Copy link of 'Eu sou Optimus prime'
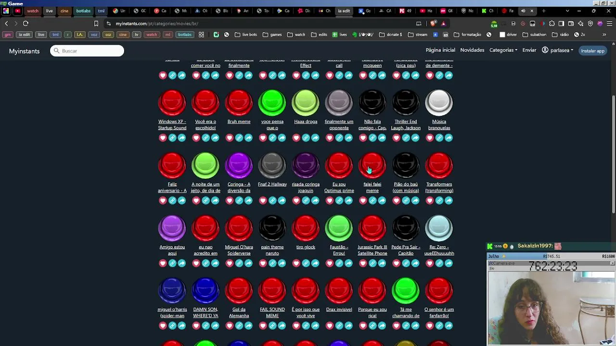Viewport: 616px width, 346px height. point(339,200)
